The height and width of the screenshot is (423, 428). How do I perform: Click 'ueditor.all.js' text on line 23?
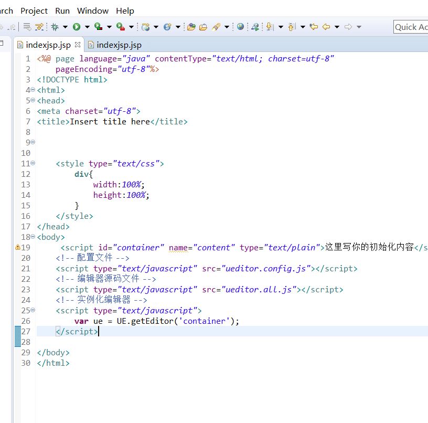point(259,290)
